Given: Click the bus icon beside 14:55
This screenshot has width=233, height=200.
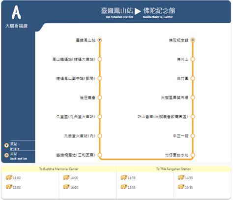Looking at the screenshot, I should [x=181, y=177].
